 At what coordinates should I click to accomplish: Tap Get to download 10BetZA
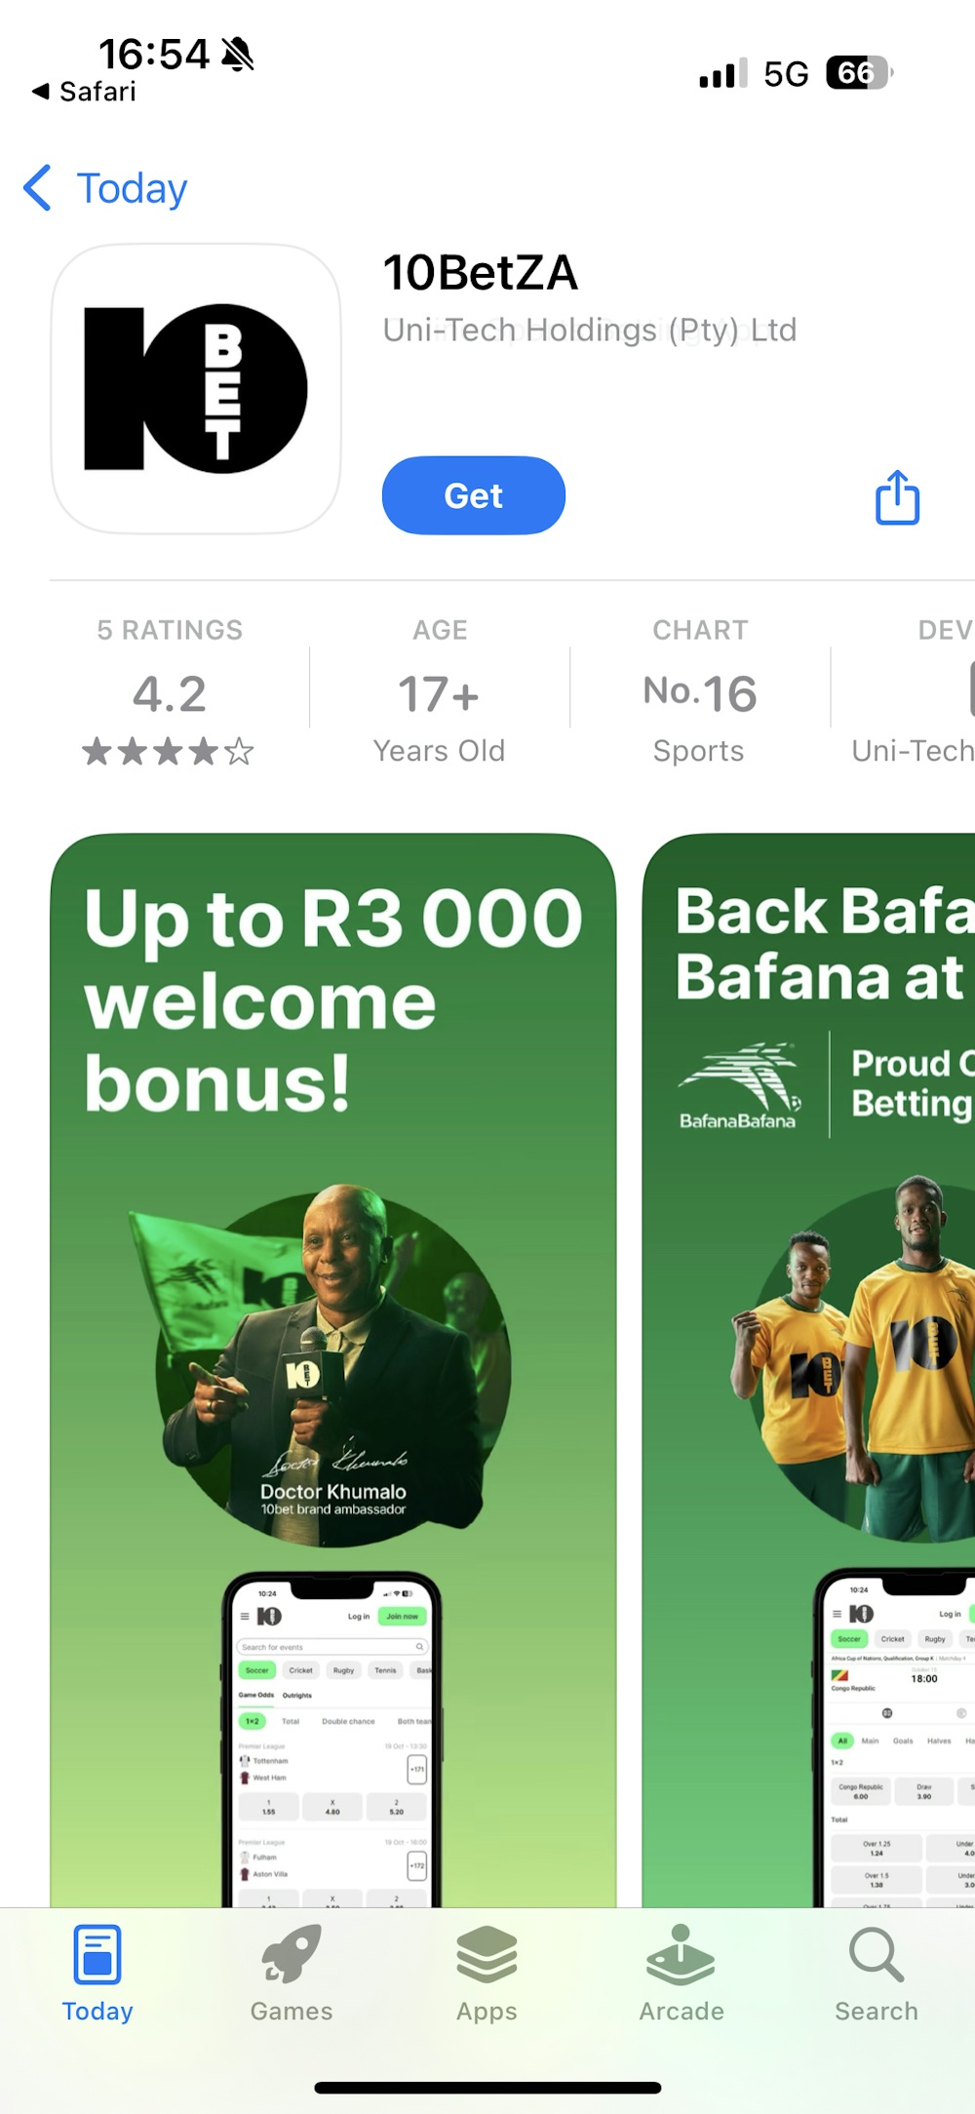473,495
